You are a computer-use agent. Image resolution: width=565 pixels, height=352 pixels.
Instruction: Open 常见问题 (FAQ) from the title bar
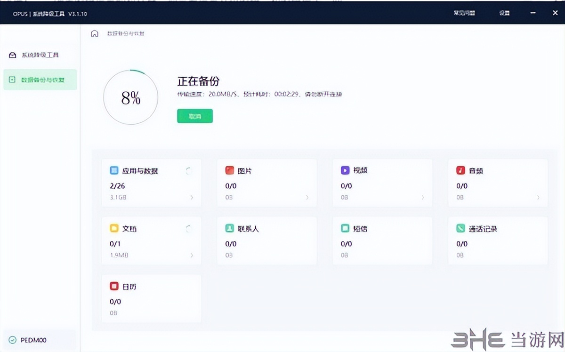[x=464, y=13]
